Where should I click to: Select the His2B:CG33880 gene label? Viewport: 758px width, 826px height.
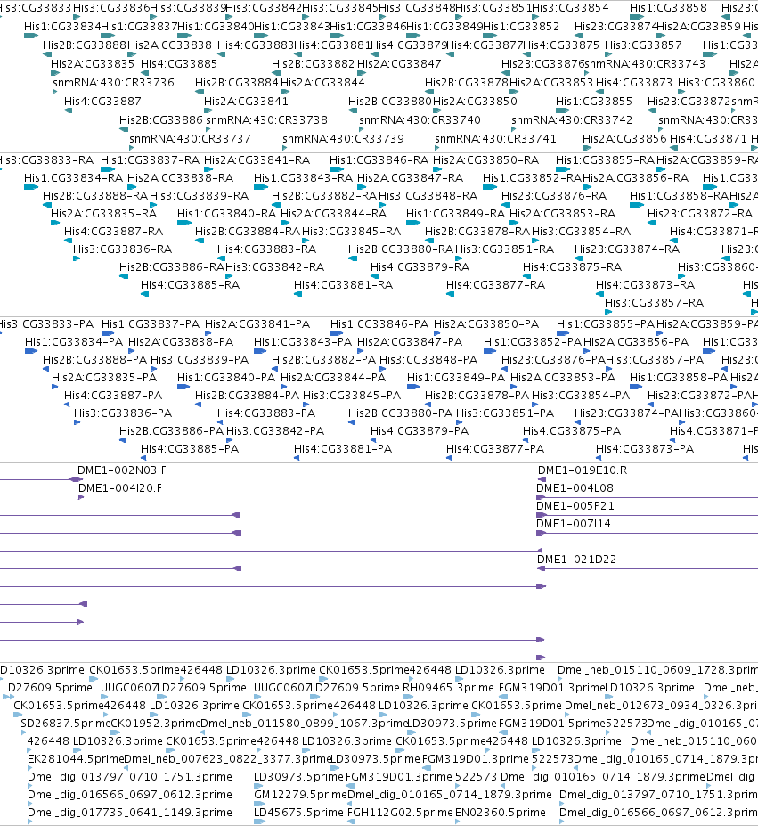click(390, 101)
